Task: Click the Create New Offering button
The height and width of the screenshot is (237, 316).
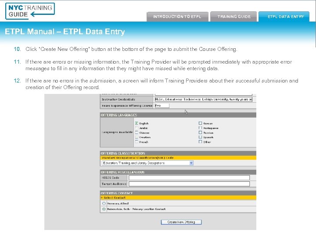Action: (181, 222)
